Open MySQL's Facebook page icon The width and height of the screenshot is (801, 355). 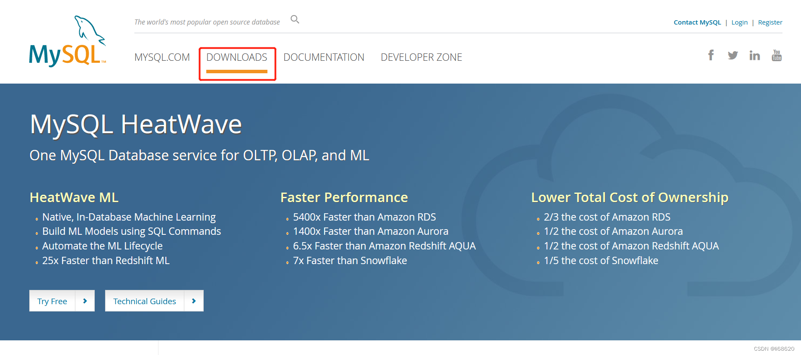pyautogui.click(x=711, y=55)
